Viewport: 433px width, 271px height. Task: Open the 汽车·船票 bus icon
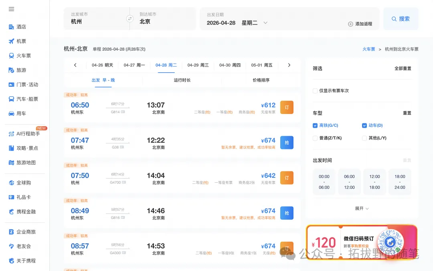(x=11, y=99)
